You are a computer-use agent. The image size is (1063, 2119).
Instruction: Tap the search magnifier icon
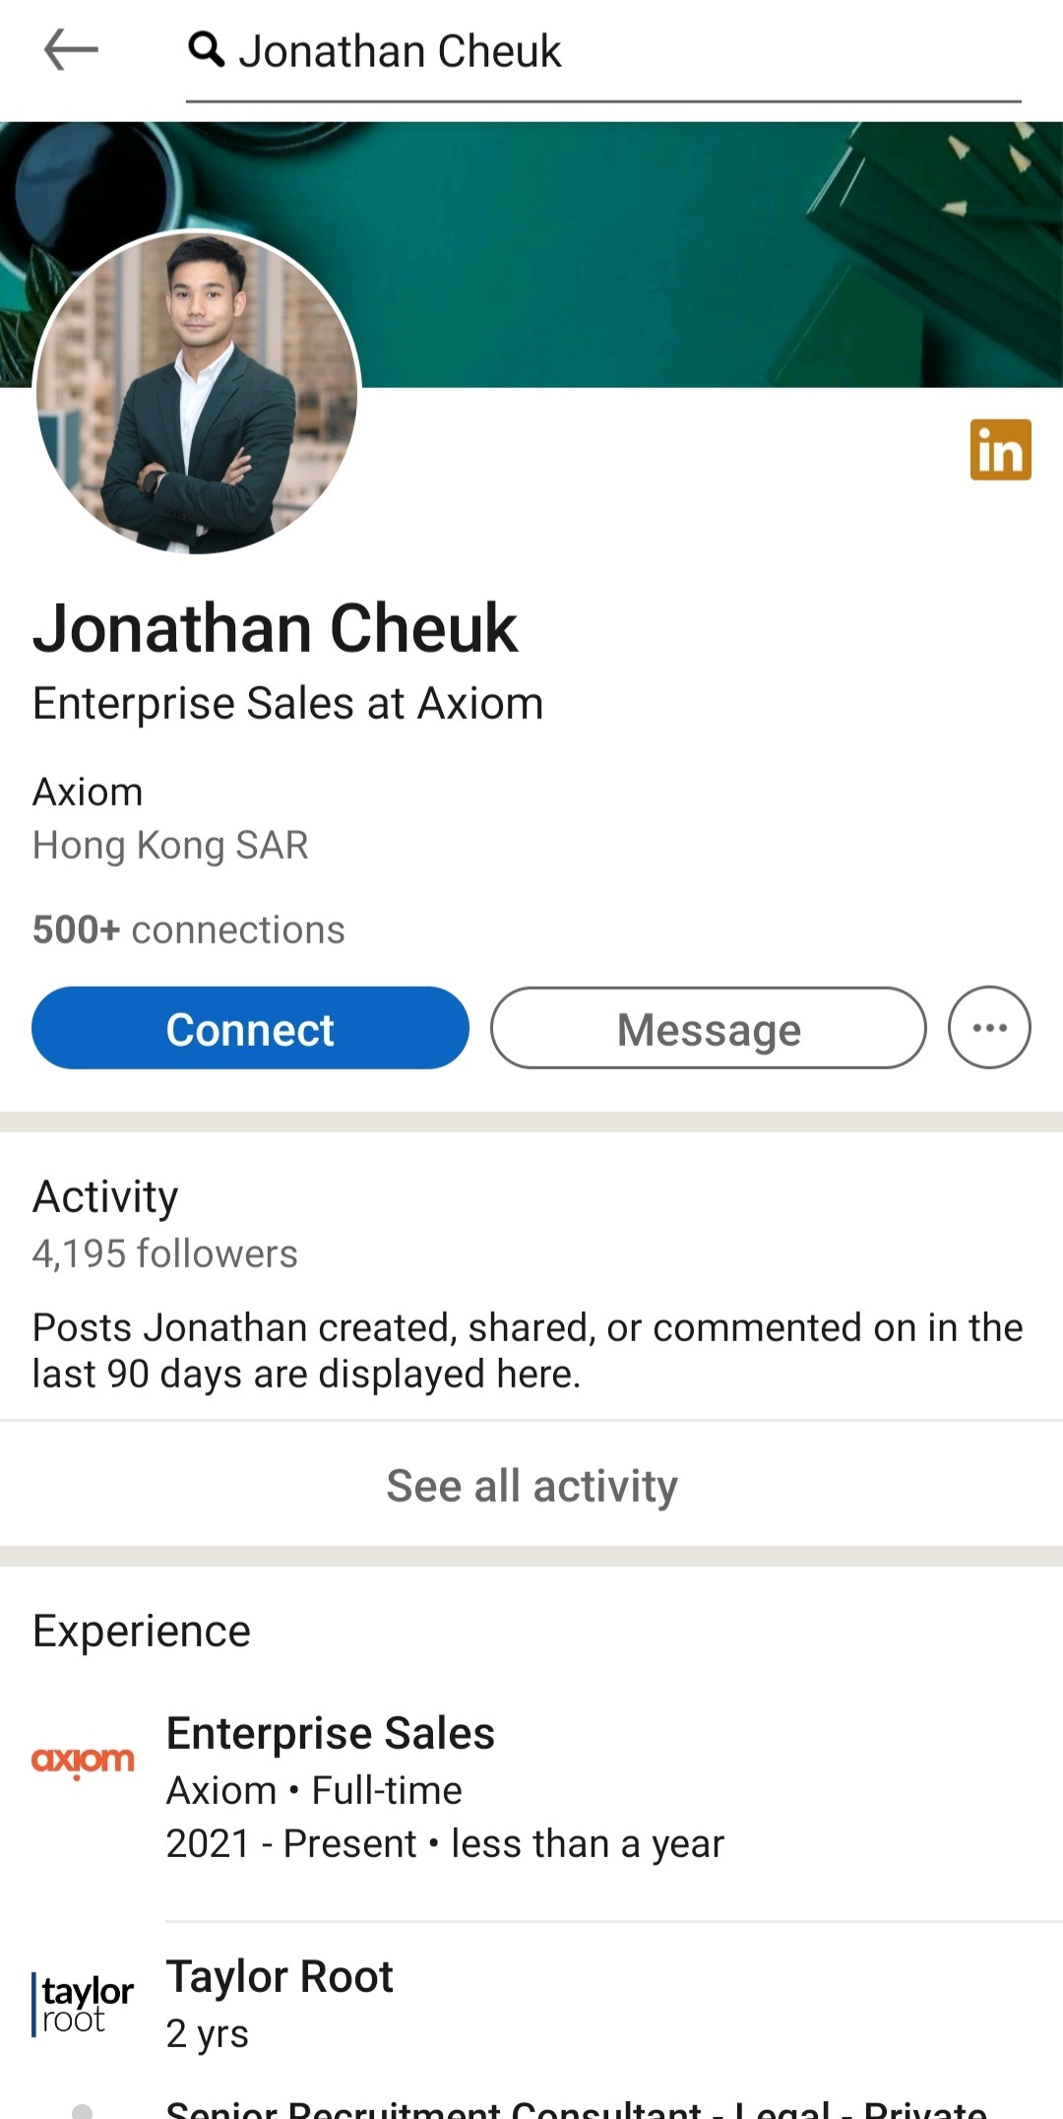(x=206, y=48)
